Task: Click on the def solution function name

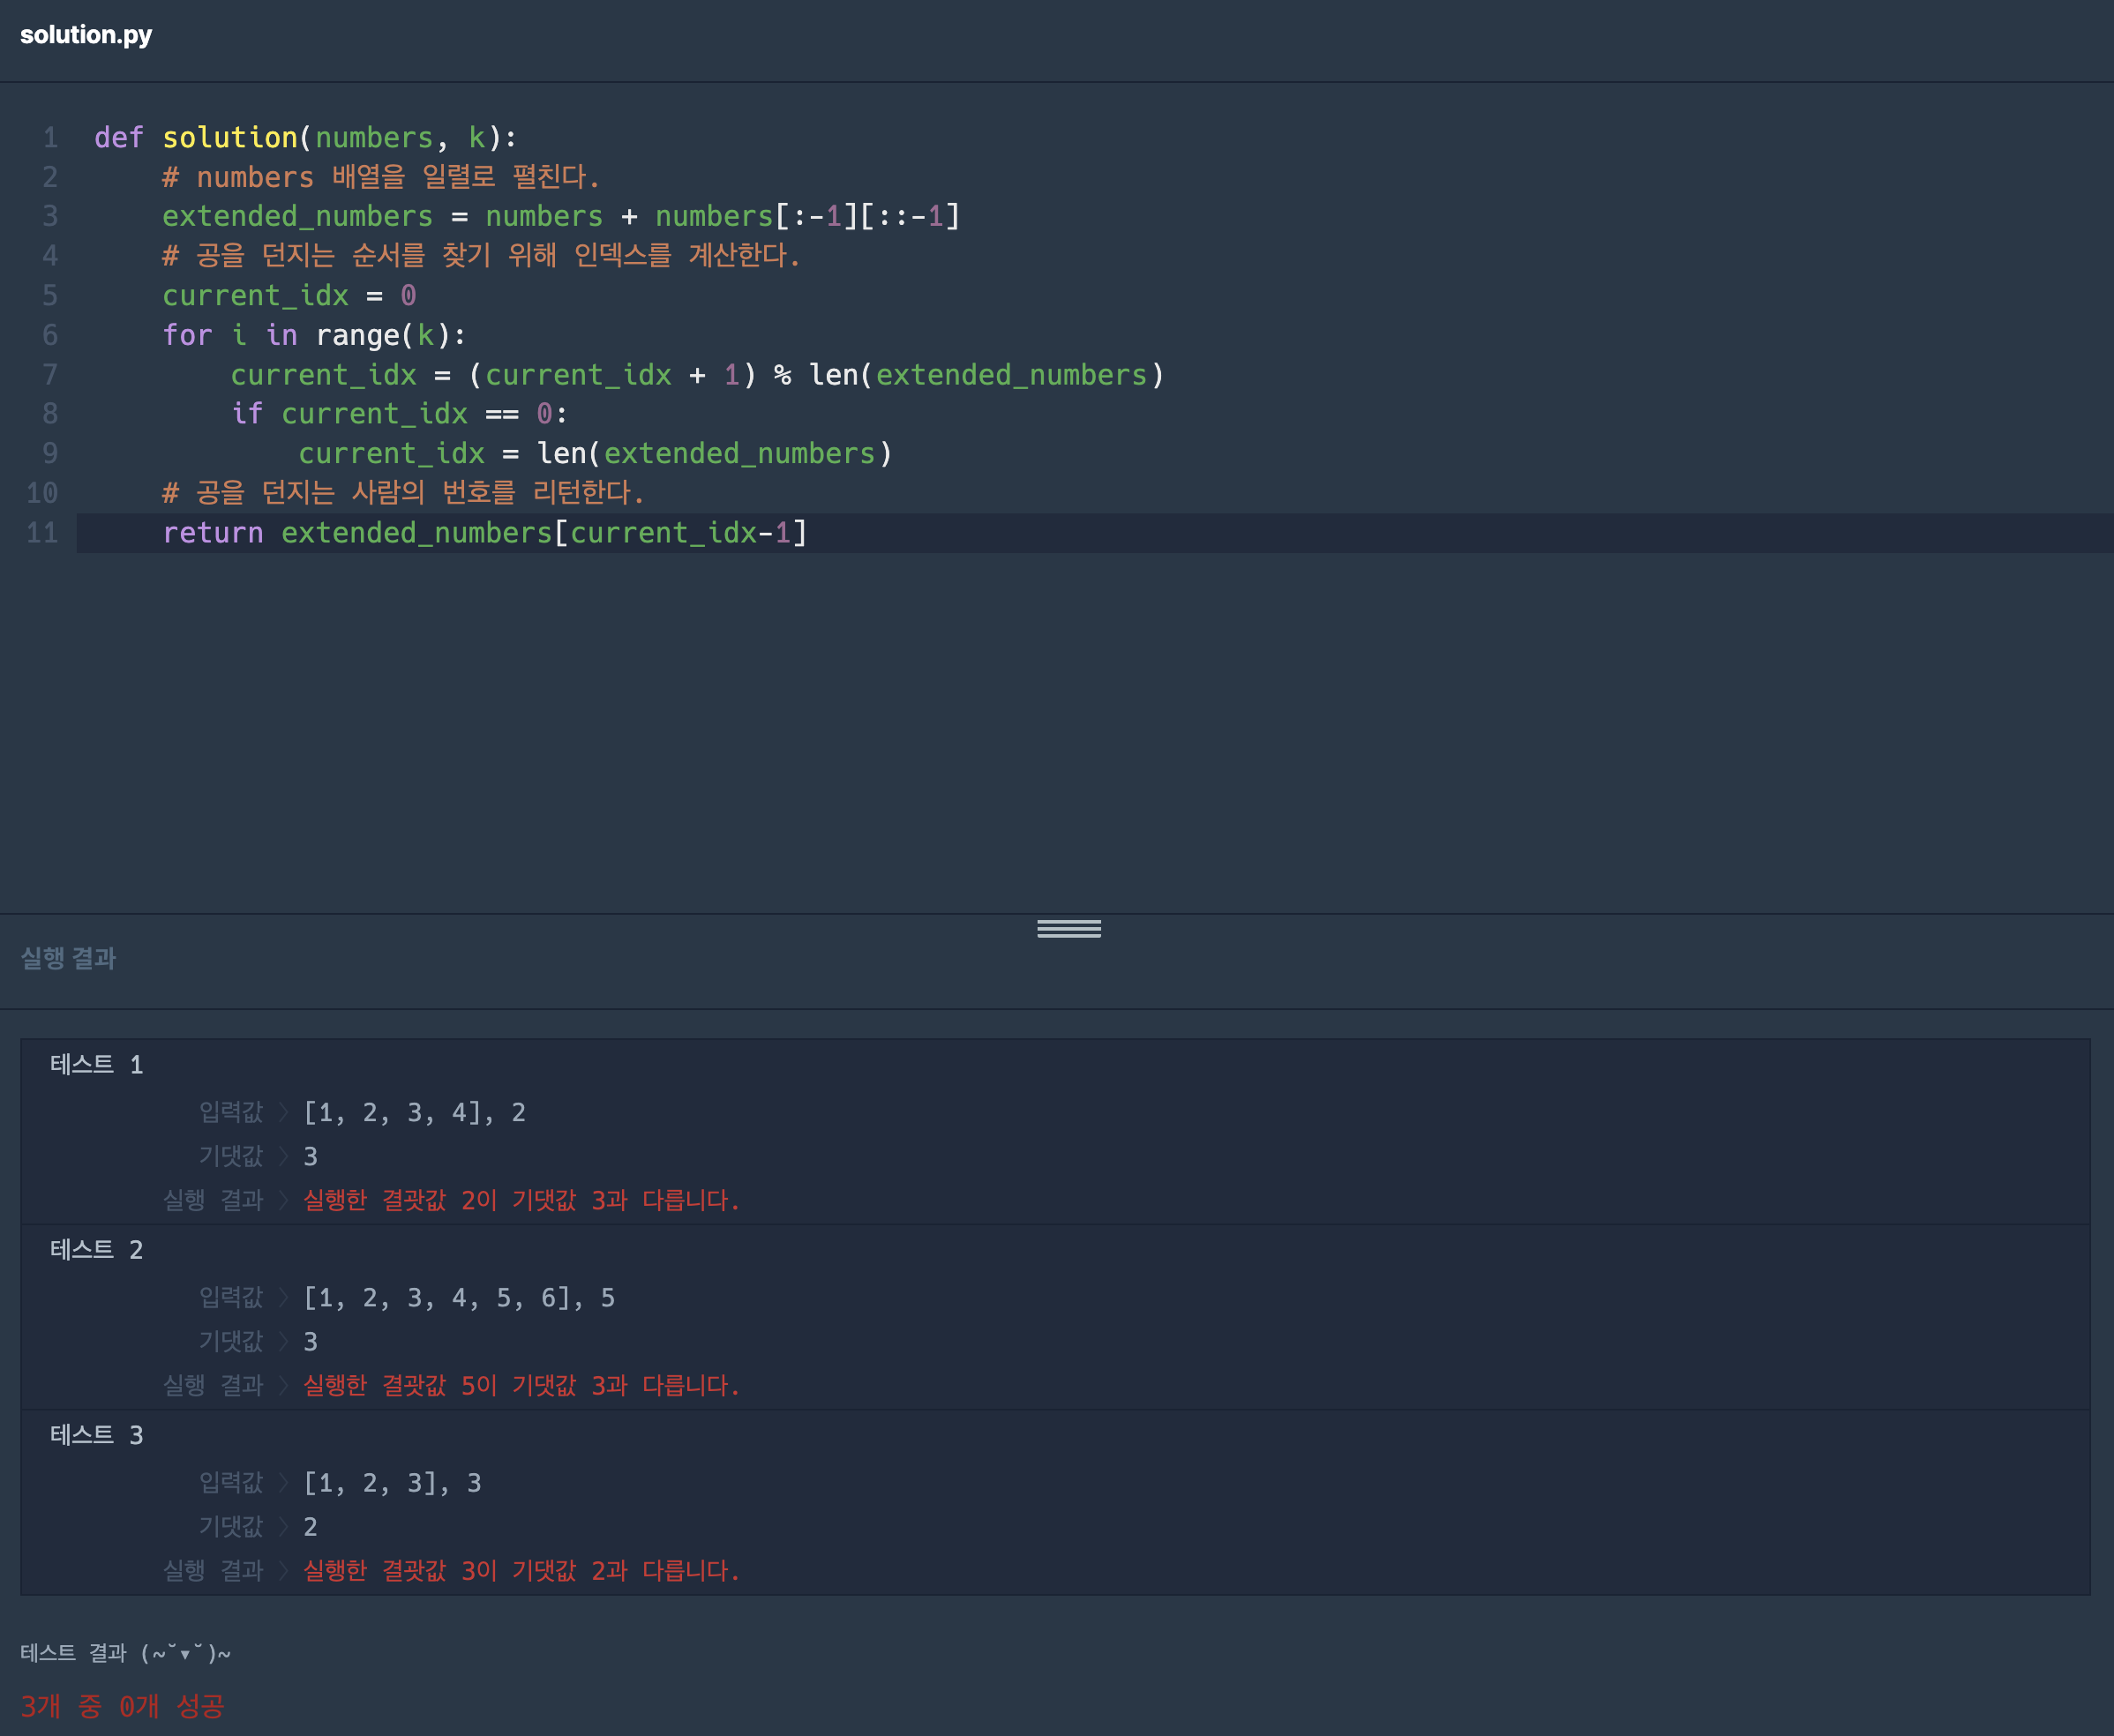Action: (230, 137)
